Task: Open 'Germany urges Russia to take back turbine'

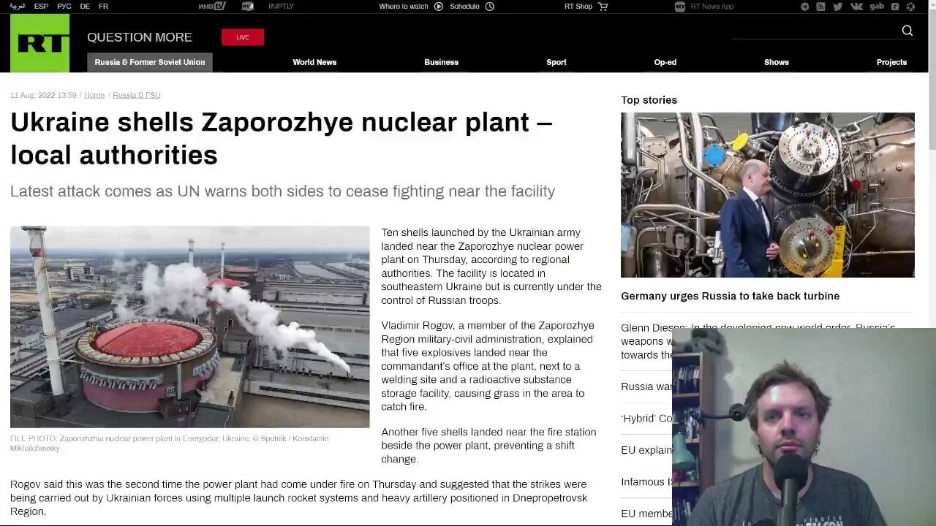Action: click(731, 296)
